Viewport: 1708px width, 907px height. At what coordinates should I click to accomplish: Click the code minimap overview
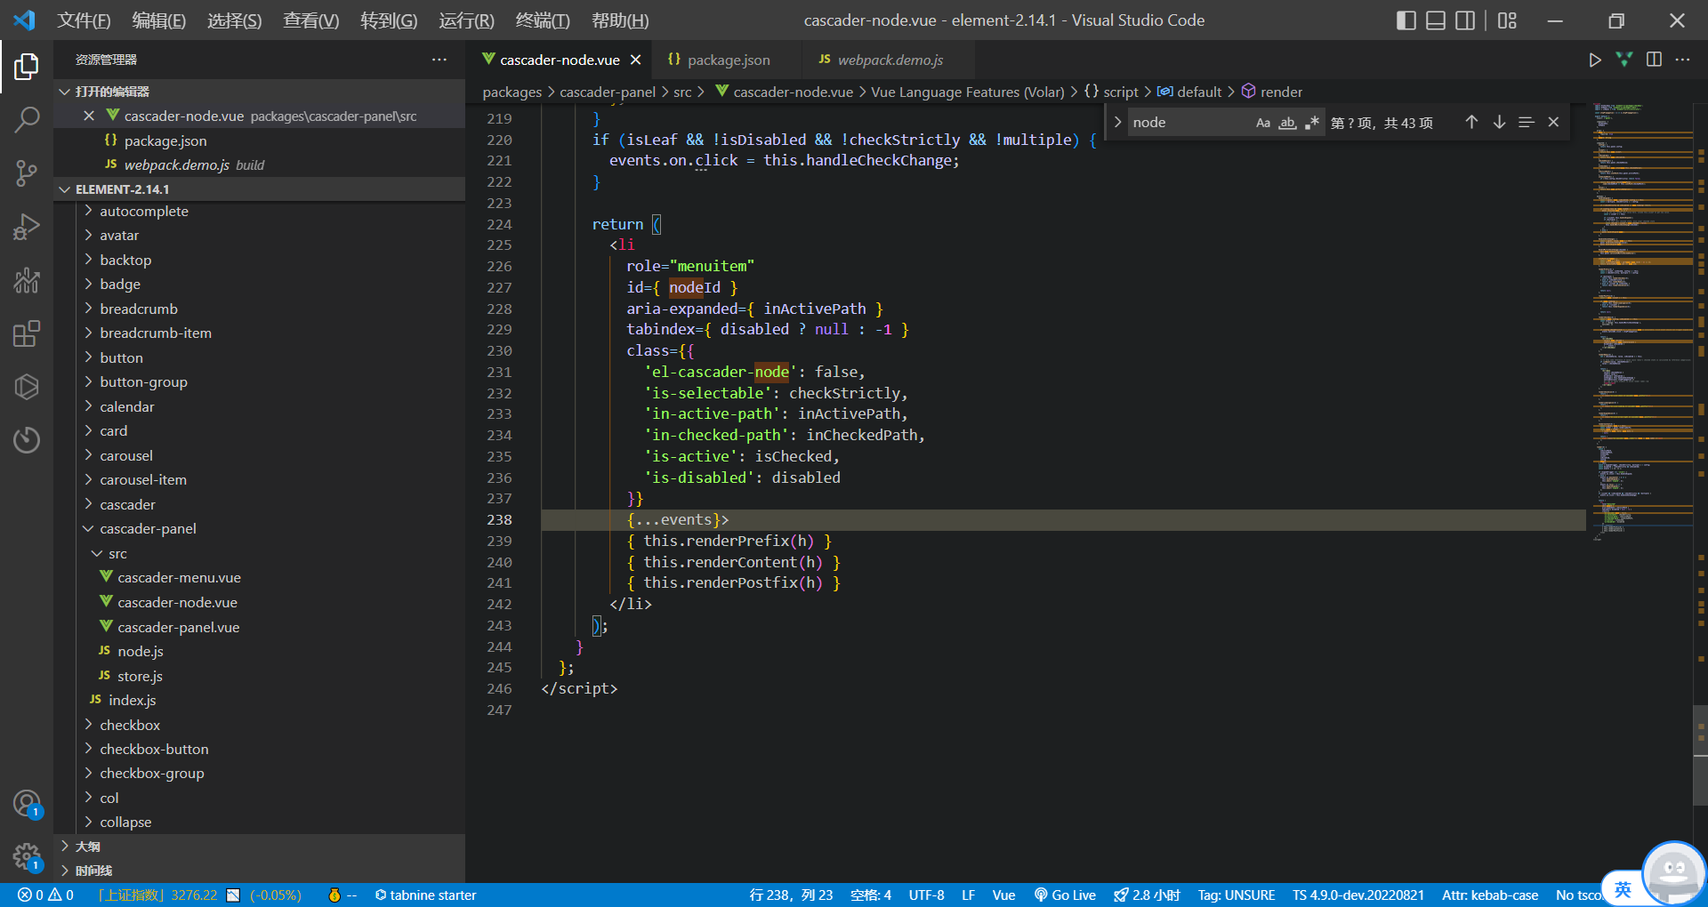coord(1641,320)
